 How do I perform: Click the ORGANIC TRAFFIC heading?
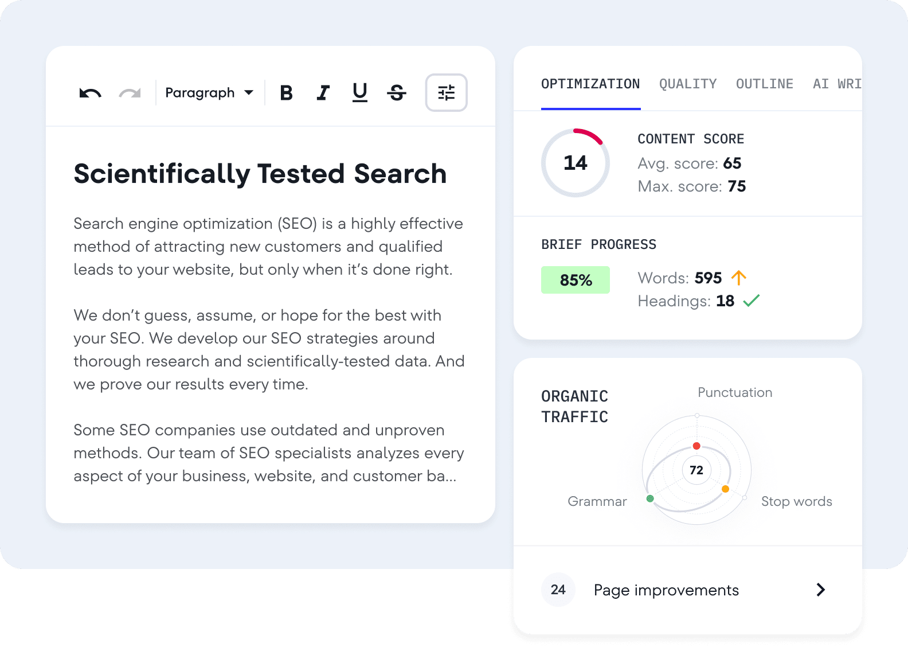(574, 407)
